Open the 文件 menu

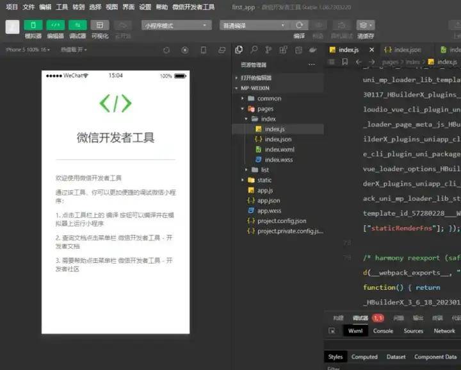29,7
